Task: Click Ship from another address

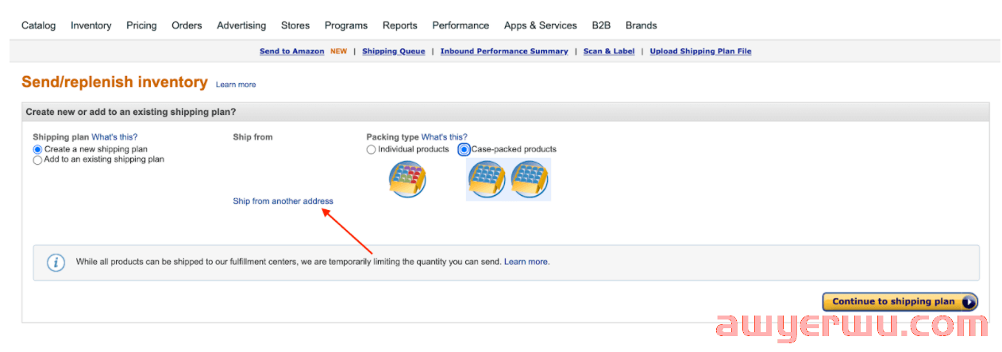Action: [x=283, y=201]
